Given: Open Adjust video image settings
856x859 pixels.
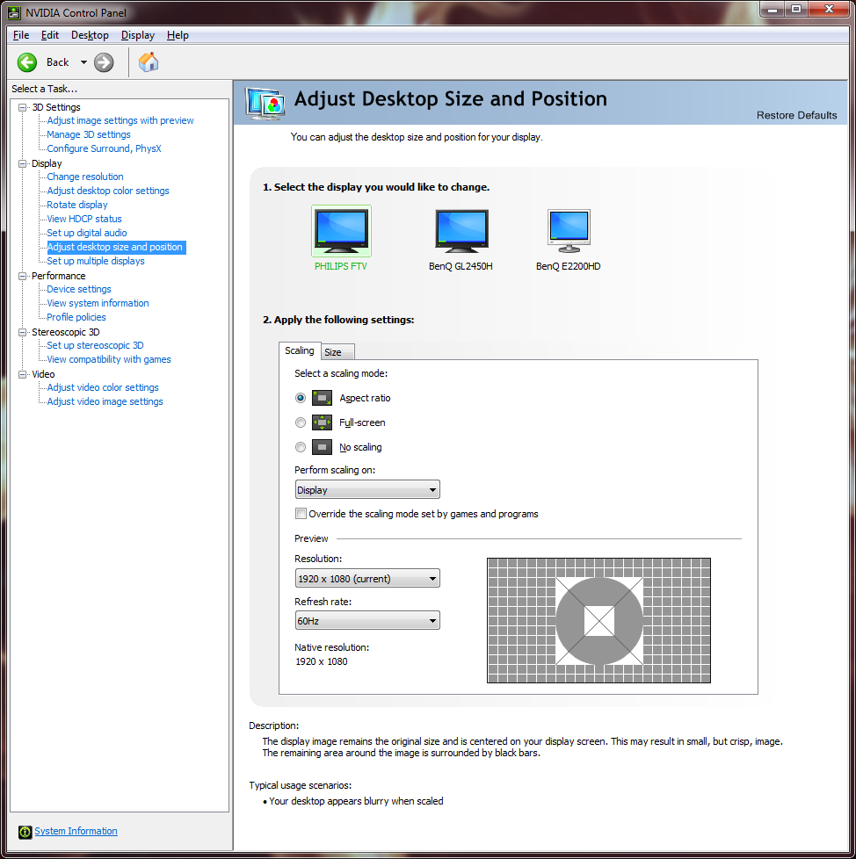Looking at the screenshot, I should pos(105,401).
